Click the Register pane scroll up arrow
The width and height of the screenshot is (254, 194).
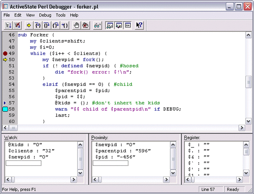click(x=246, y=145)
